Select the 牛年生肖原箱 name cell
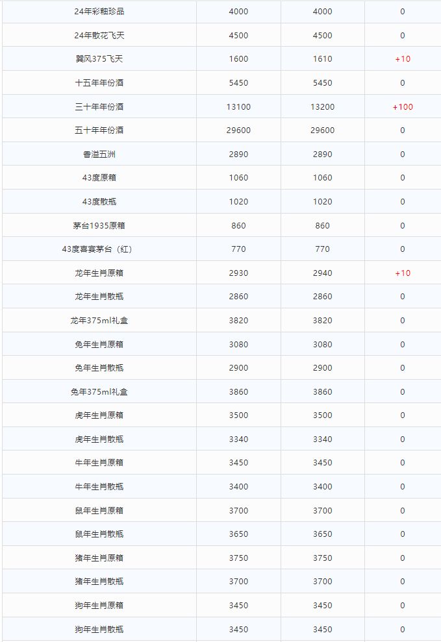Image resolution: width=441 pixels, height=642 pixels. (99, 463)
